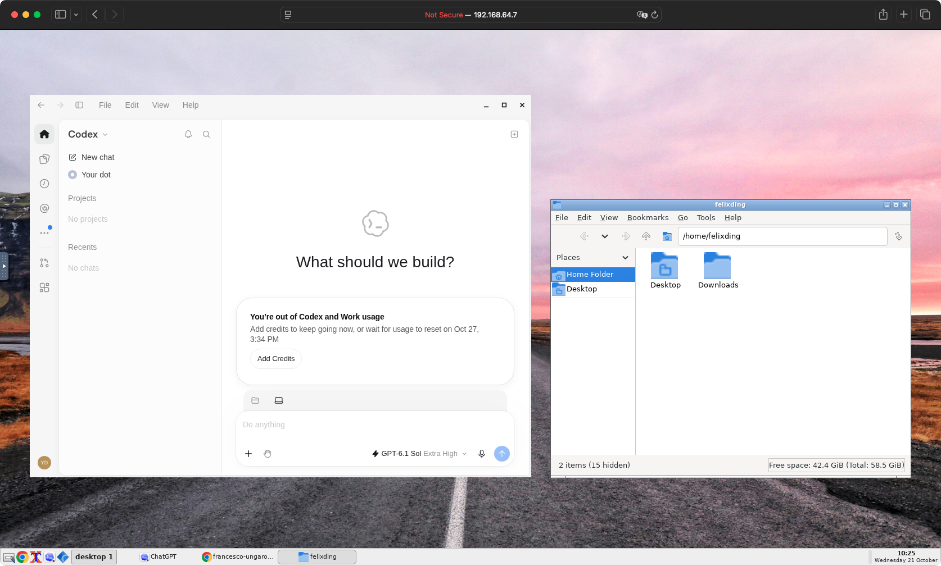Click the history clock icon in the Codex sidebar
Screen dimensions: 941x566
point(44,184)
